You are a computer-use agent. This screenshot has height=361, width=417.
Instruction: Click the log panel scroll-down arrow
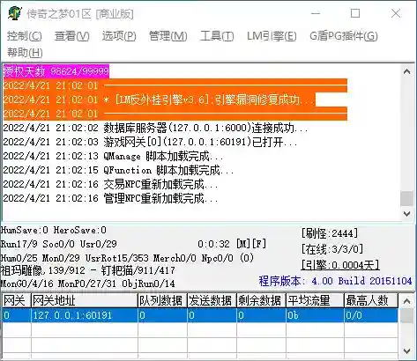coord(407,214)
